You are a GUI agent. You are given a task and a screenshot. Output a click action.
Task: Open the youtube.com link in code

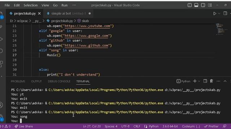[87, 26]
